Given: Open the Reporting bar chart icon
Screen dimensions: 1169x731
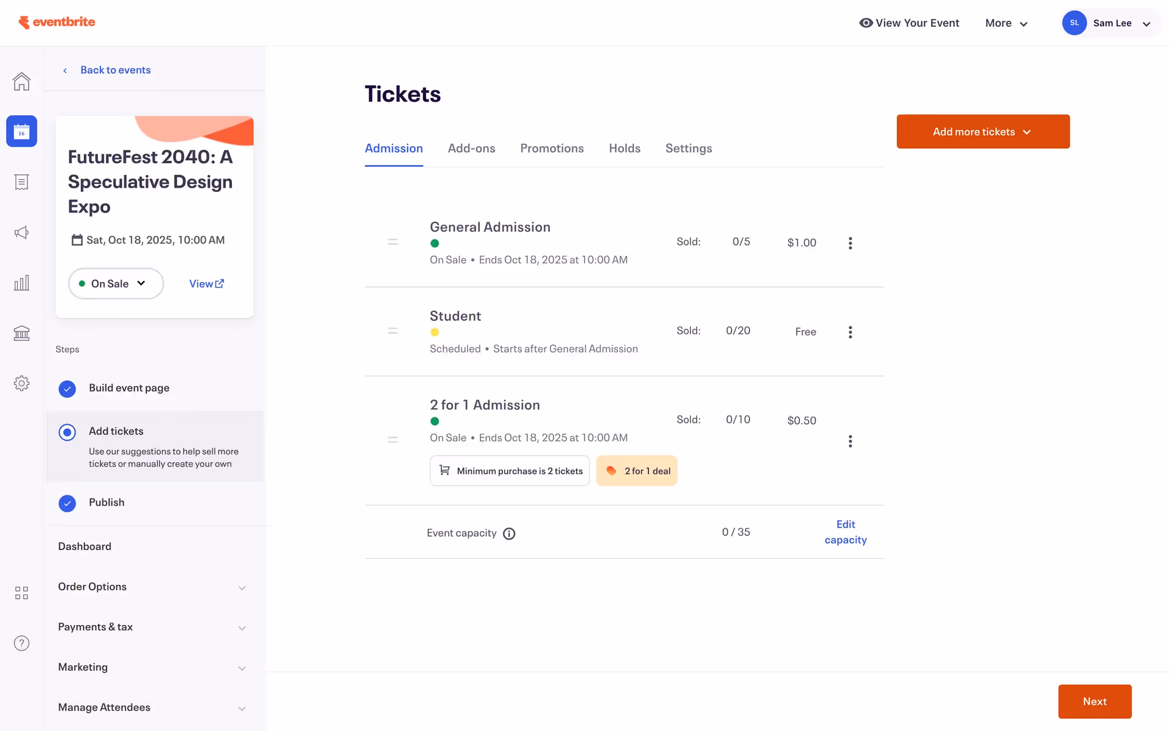Looking at the screenshot, I should (x=21, y=283).
